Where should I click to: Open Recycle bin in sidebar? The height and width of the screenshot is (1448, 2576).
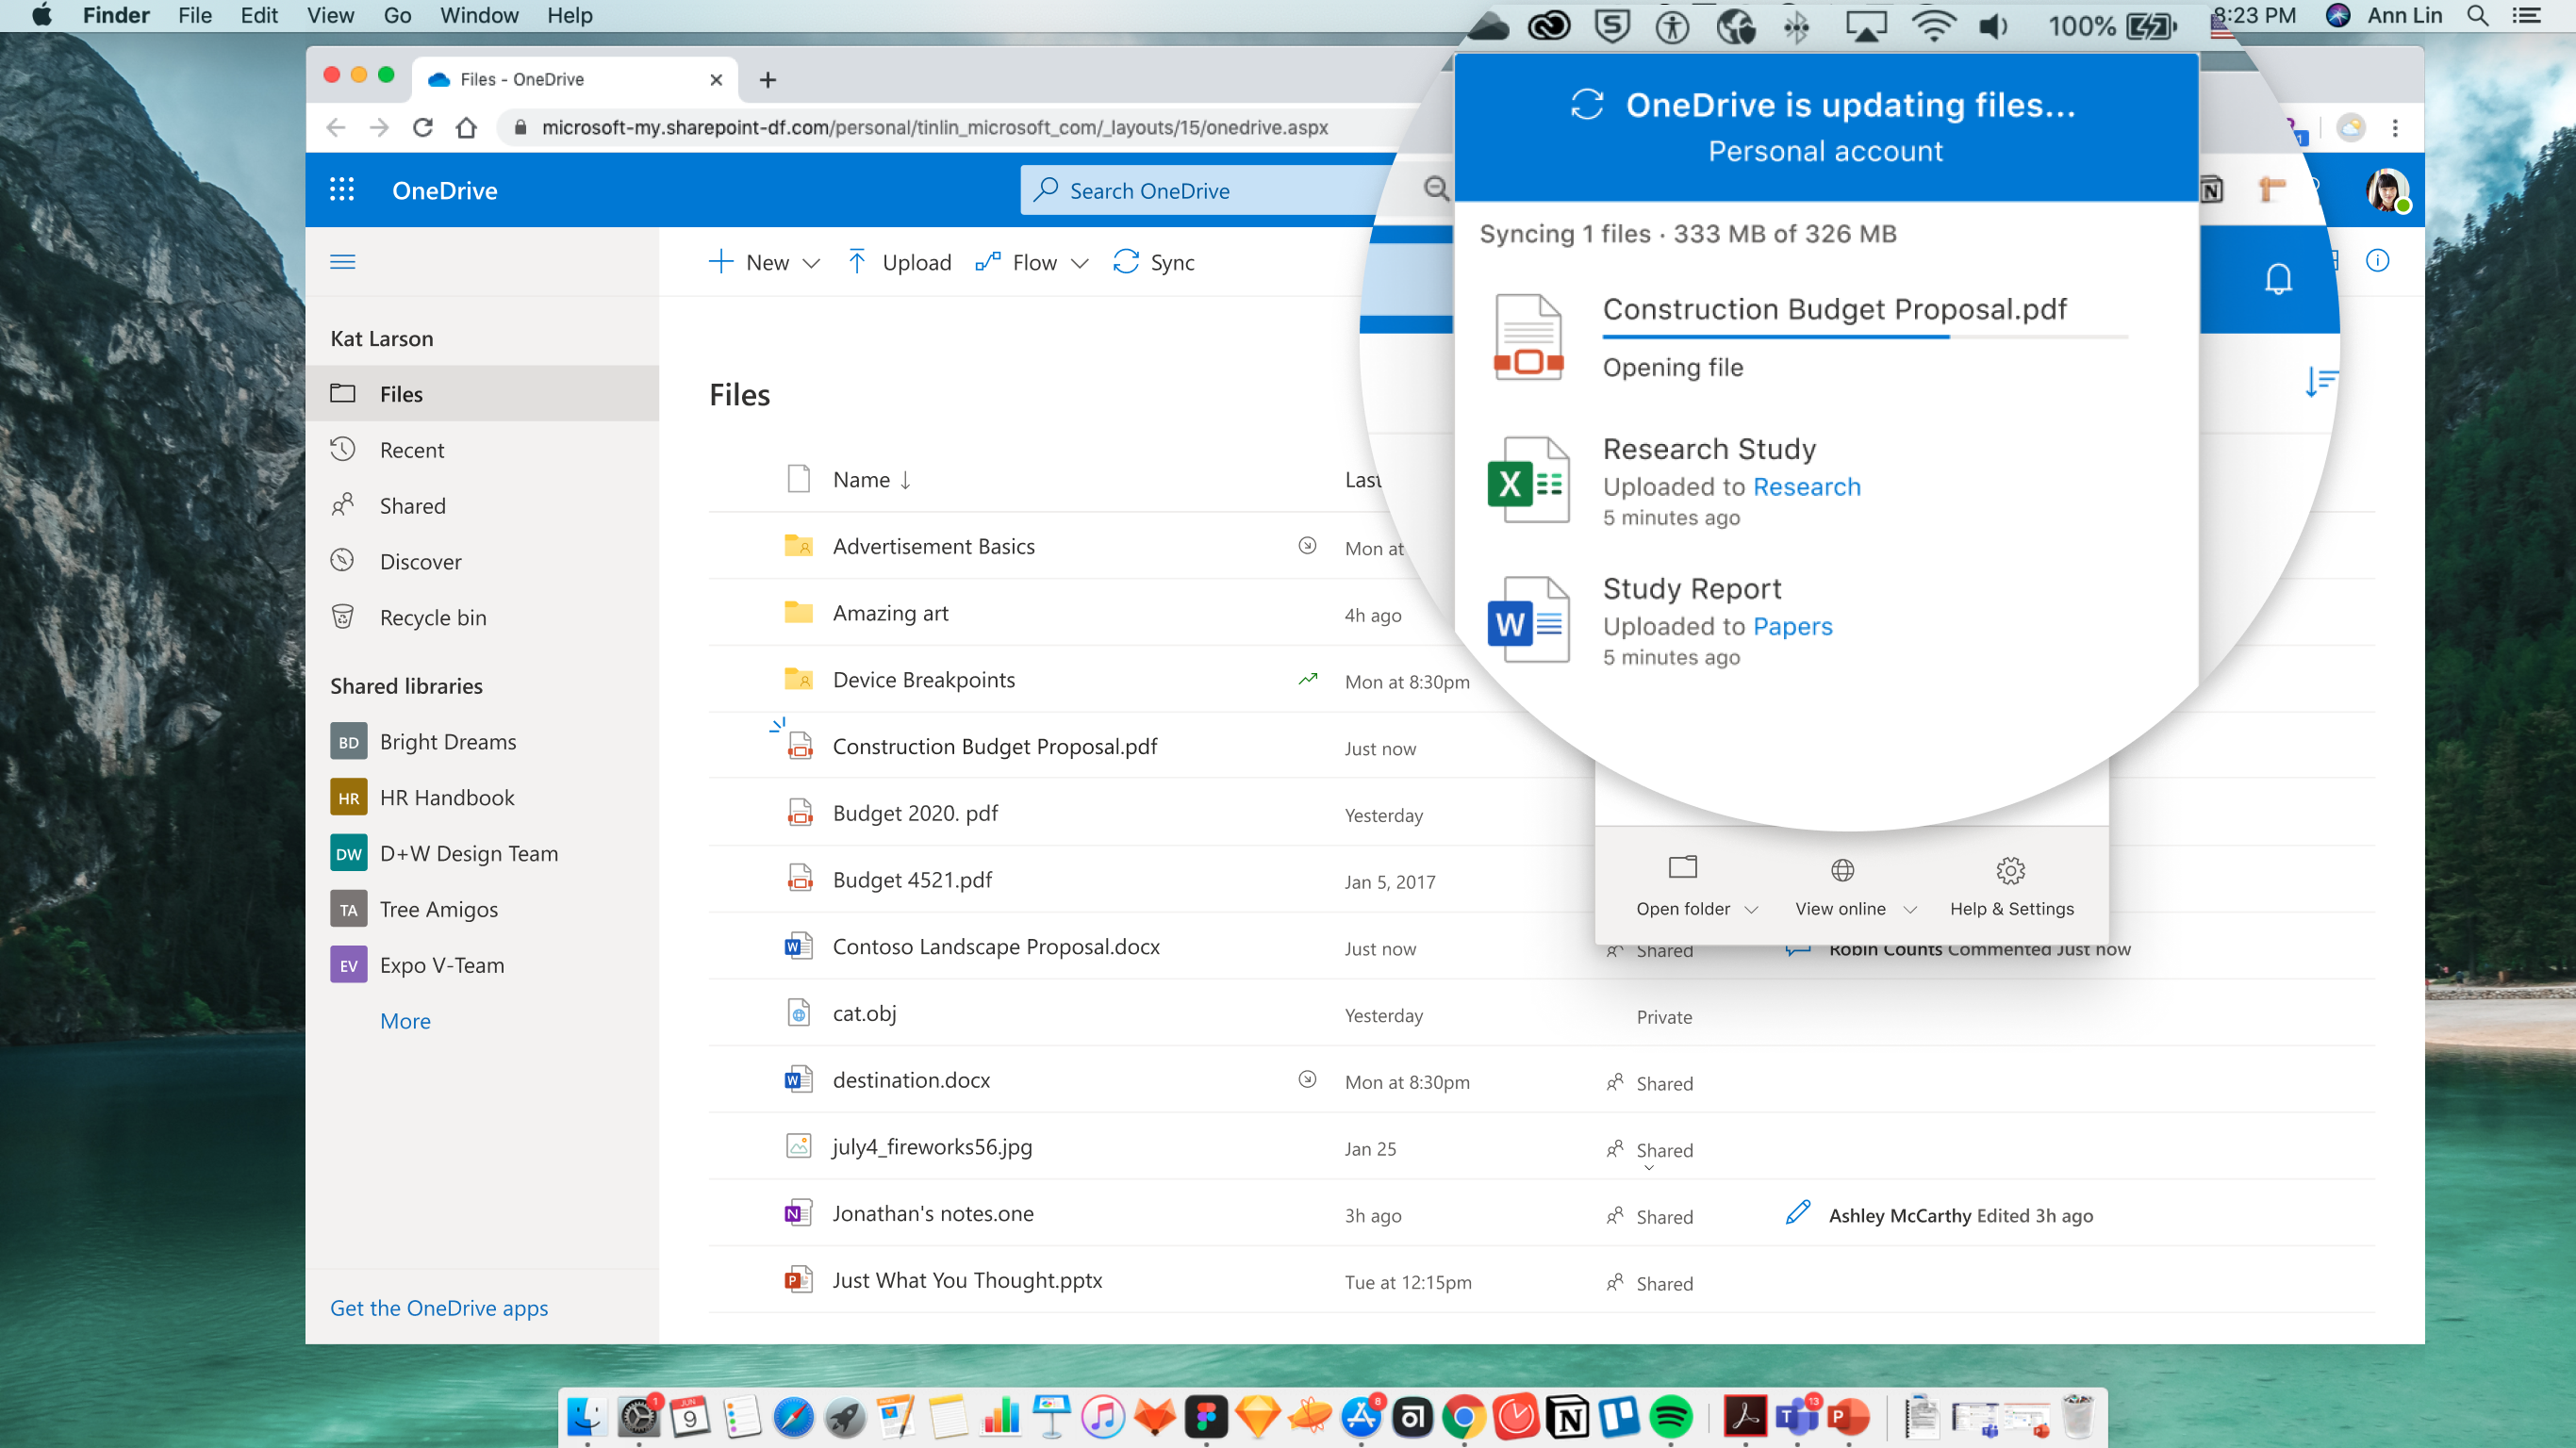tap(432, 618)
